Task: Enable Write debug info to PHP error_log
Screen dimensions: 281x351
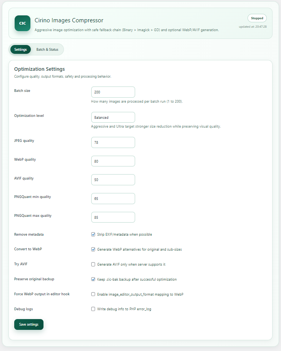Action: [x=93, y=309]
